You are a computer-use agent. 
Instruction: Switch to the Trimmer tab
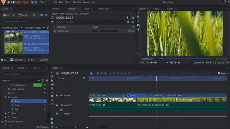(55, 9)
